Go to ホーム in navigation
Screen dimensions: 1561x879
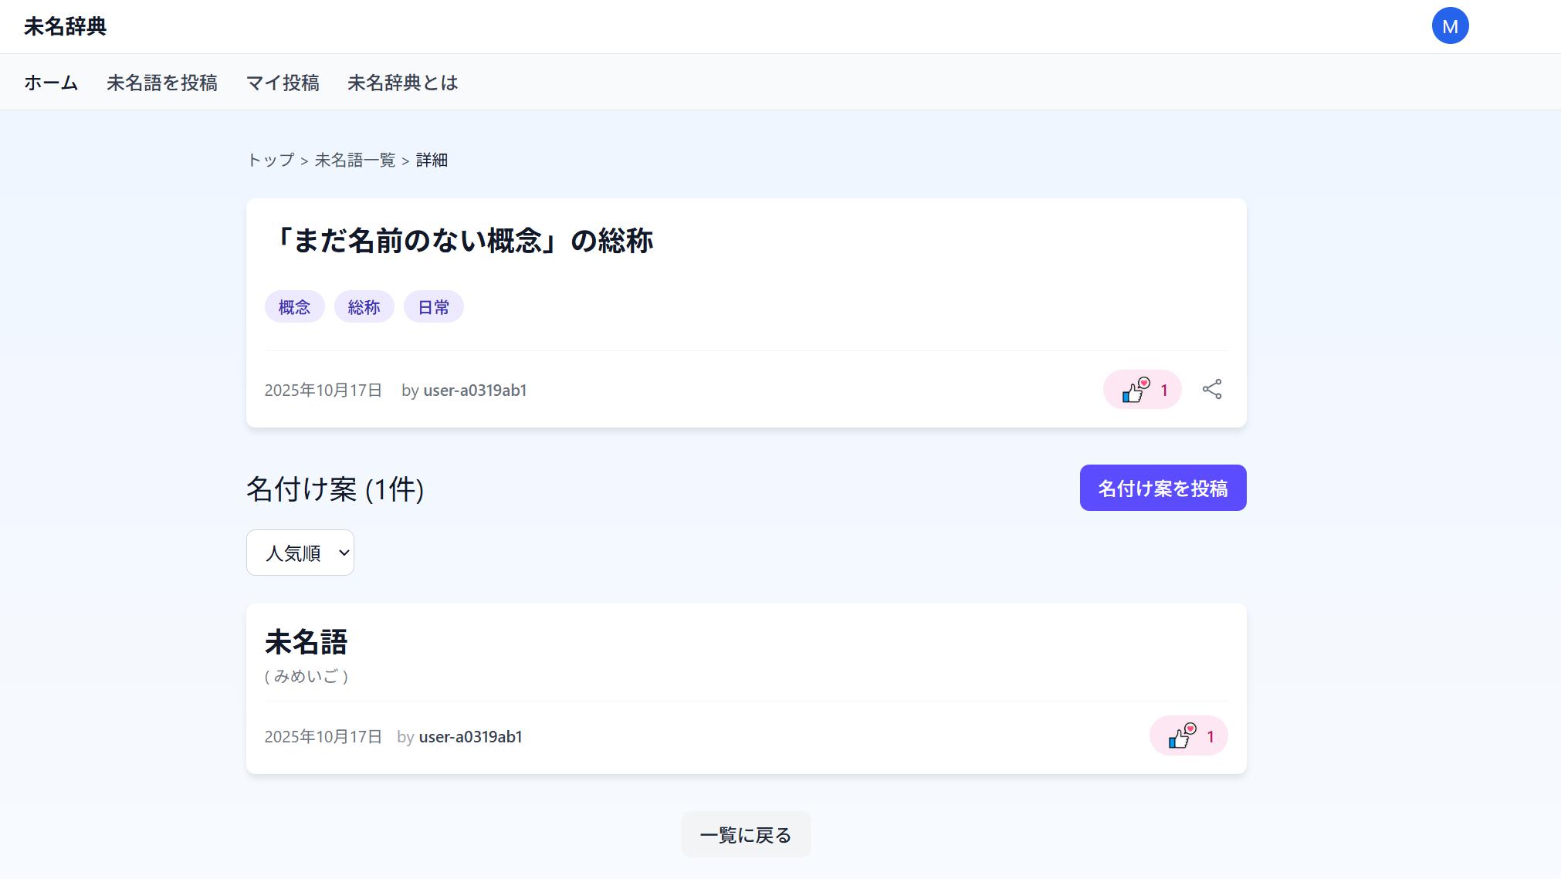pyautogui.click(x=51, y=83)
